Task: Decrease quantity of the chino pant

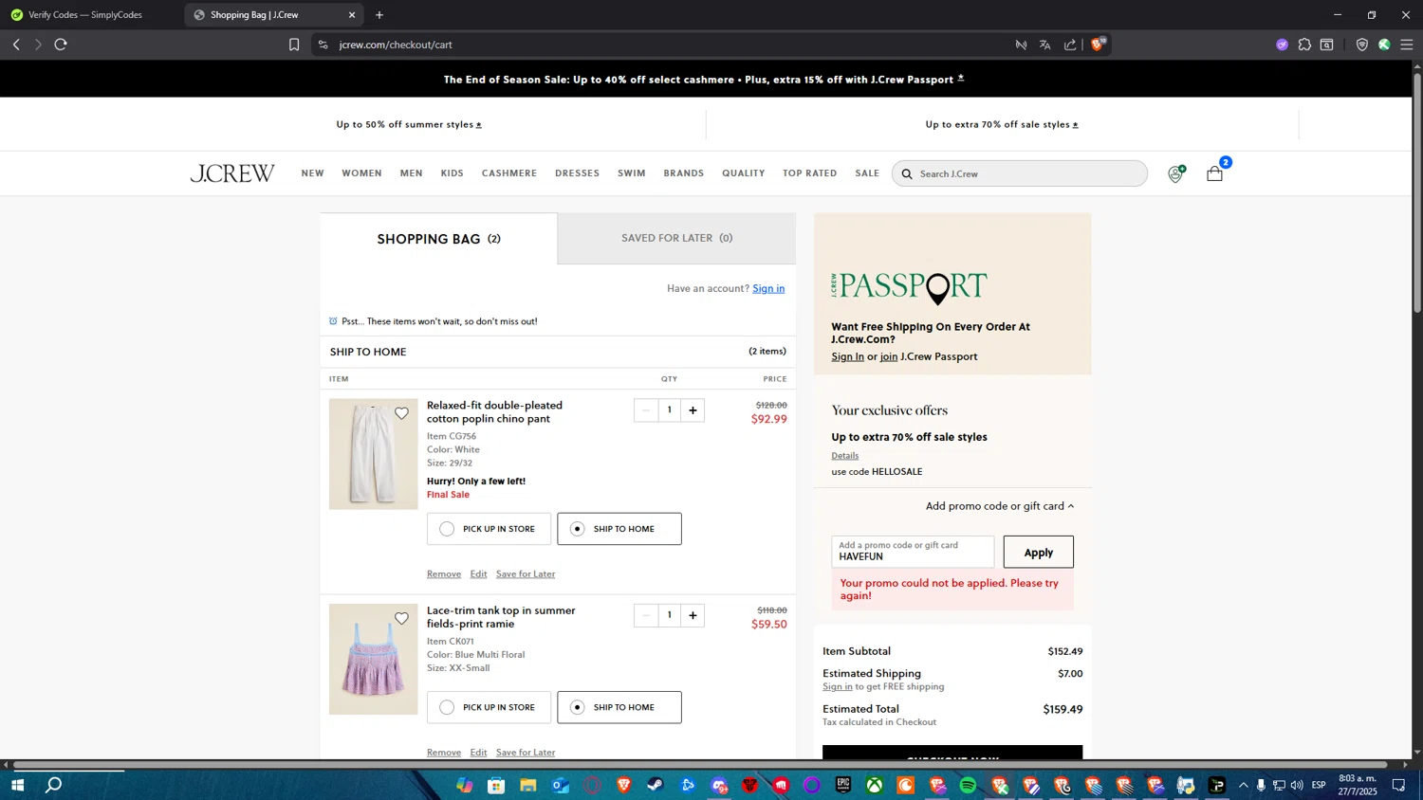Action: [646, 410]
